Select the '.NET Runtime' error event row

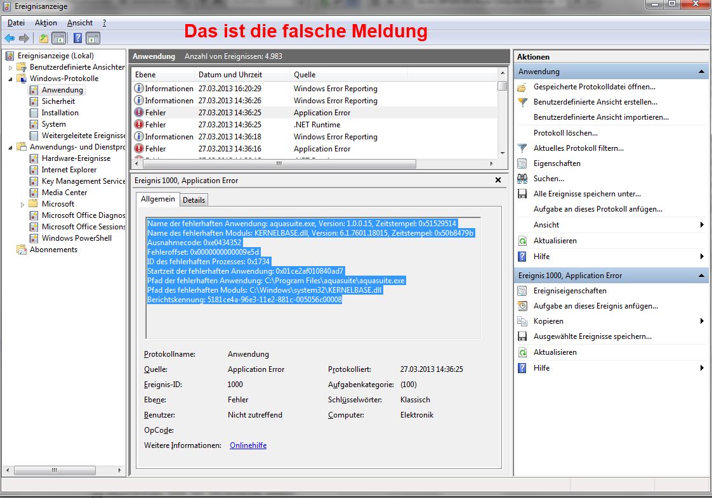coord(317,125)
